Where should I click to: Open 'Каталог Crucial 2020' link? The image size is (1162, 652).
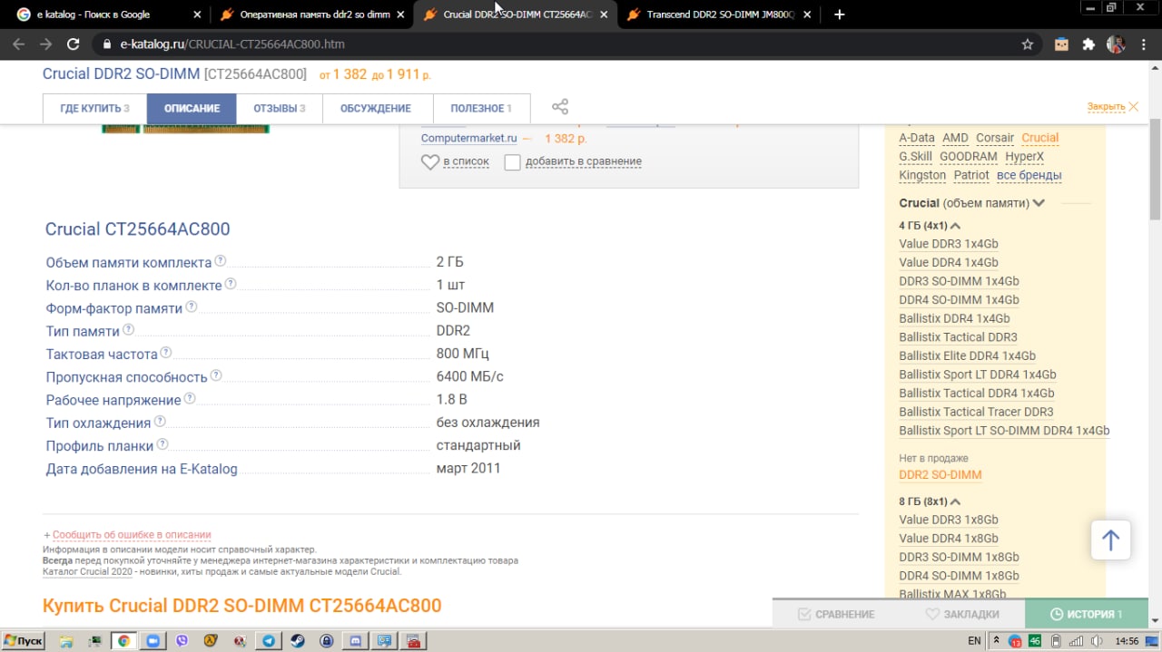point(87,571)
